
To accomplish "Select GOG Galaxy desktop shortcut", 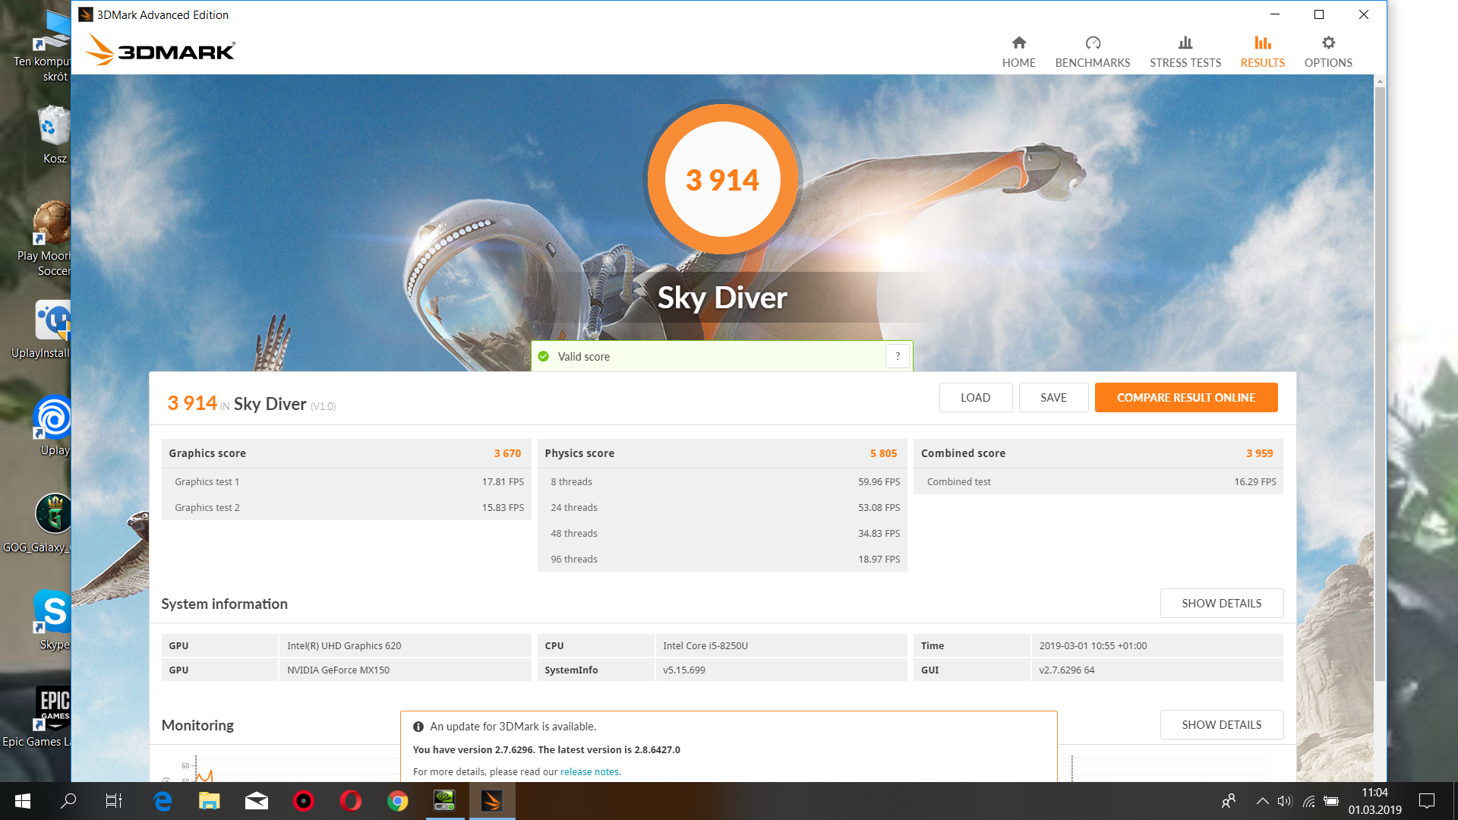I will [x=36, y=523].
